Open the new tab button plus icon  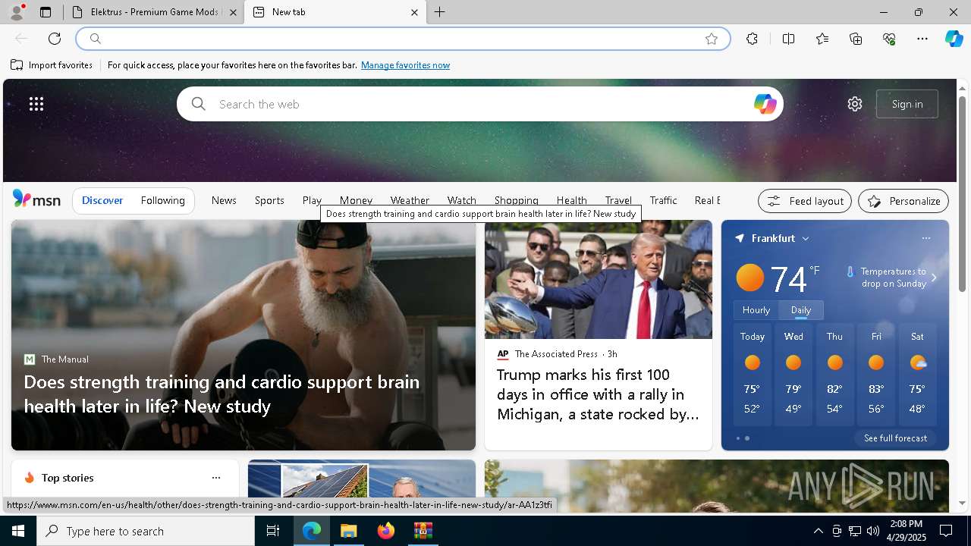[440, 12]
